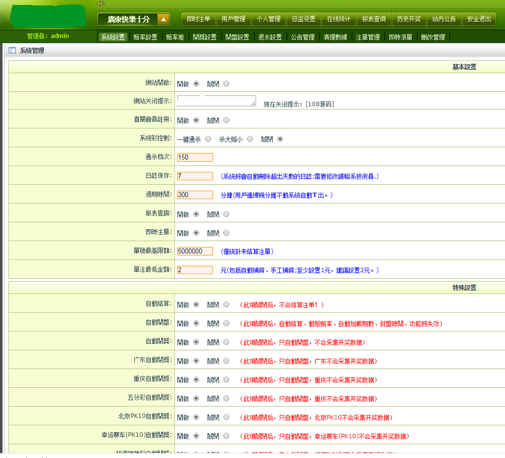
Task: Select 關閉 radio for 網站開啟
Action: pyautogui.click(x=226, y=84)
